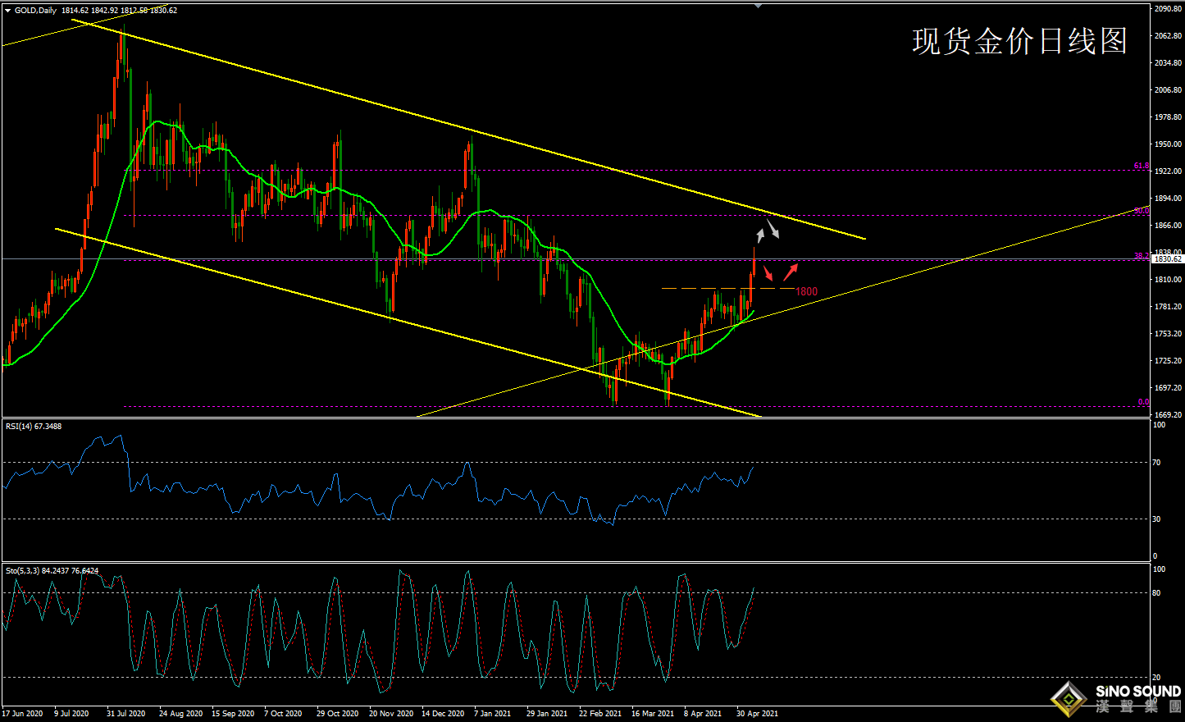Click the Sto(5,3,3) stochastic indicator label

coord(52,570)
